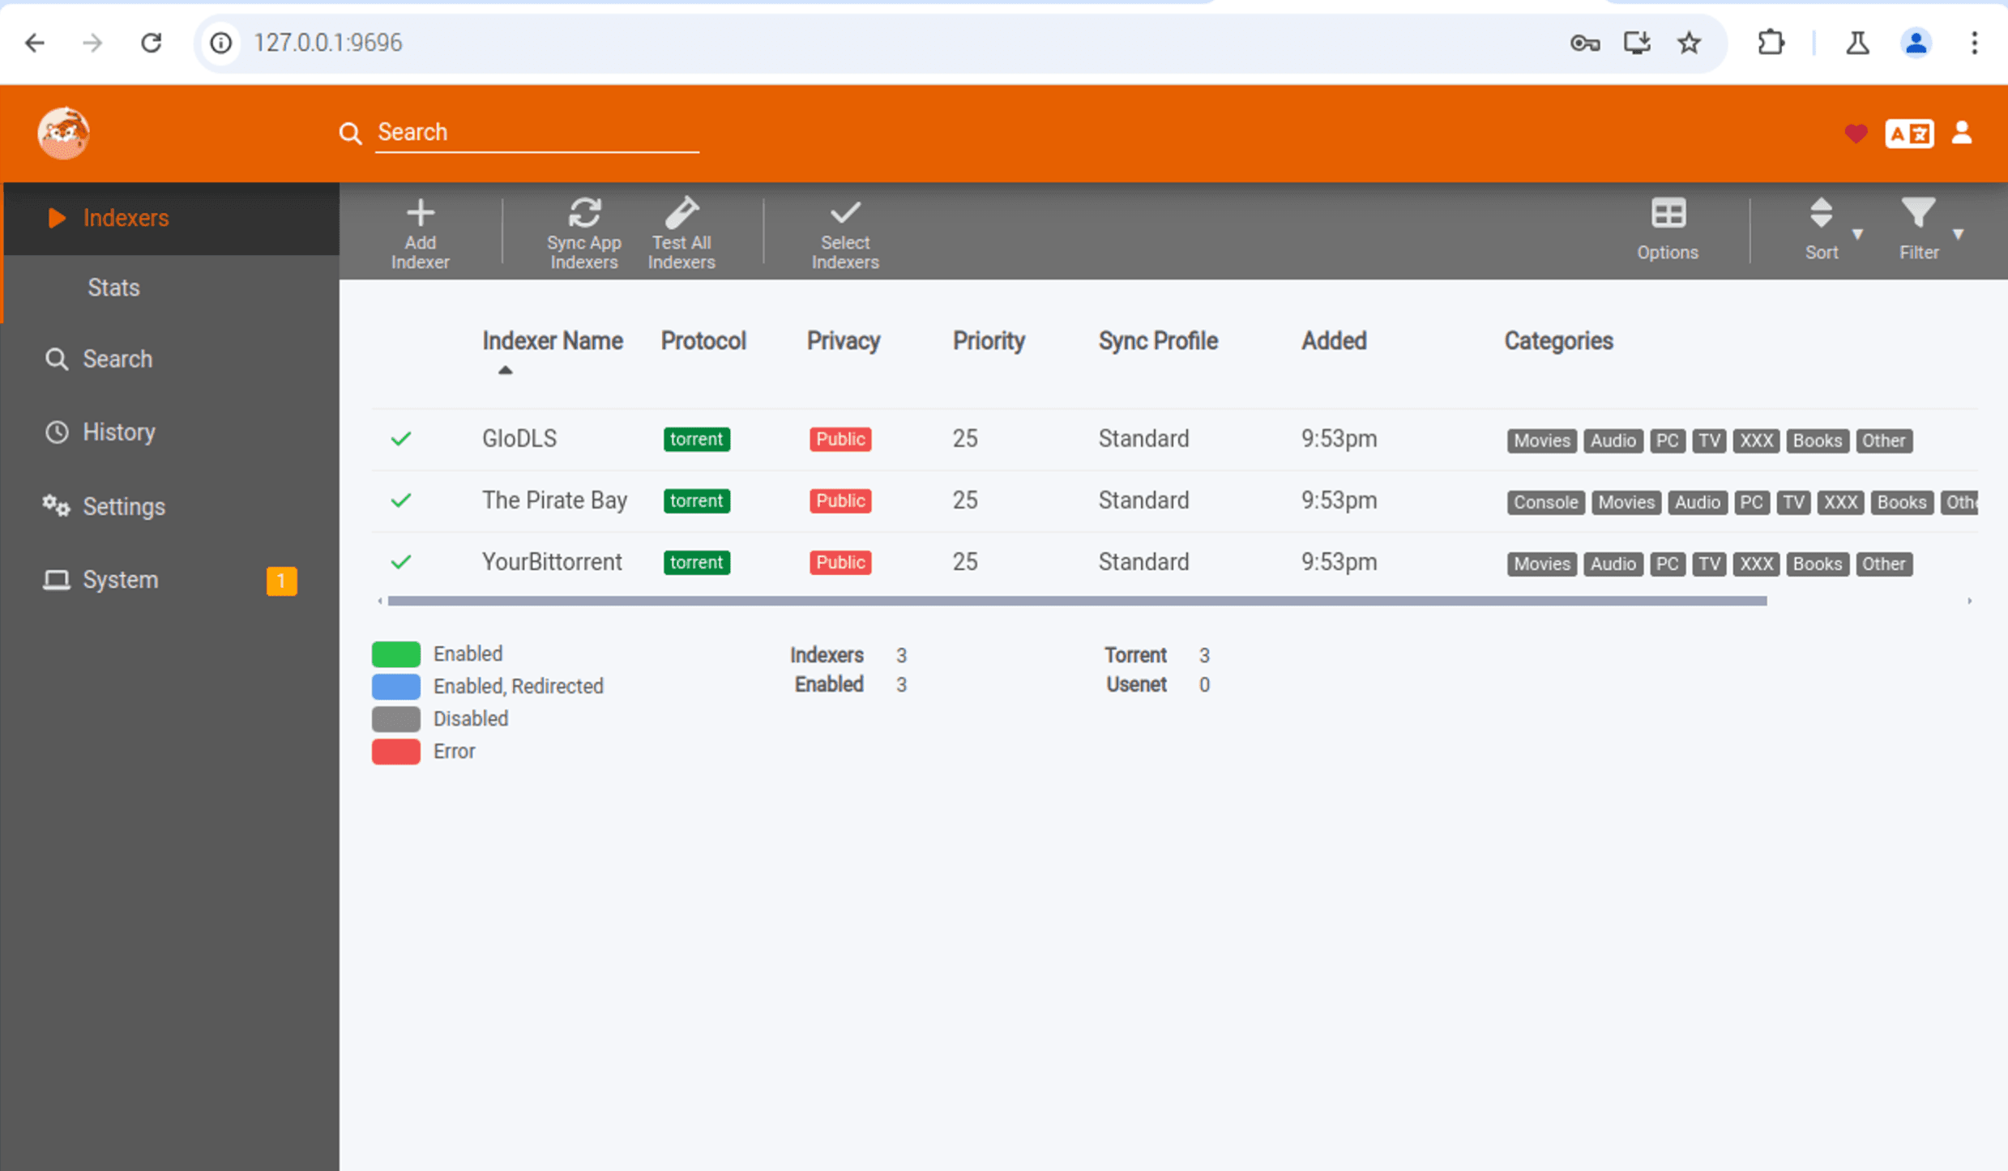Go to History in sidebar
Screen dimensions: 2008x1171
click(x=118, y=432)
